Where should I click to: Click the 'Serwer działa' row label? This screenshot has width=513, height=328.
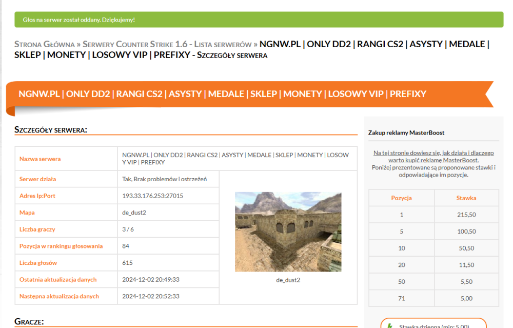37,179
